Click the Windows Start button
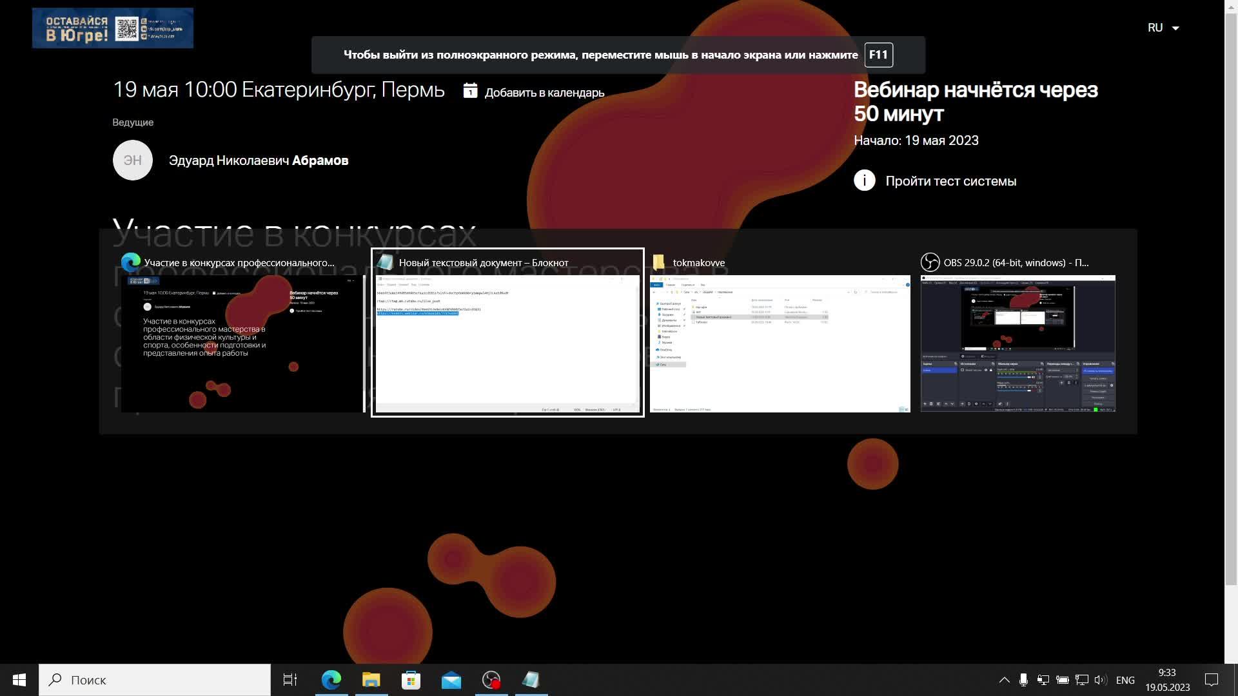1238x696 pixels. [19, 680]
